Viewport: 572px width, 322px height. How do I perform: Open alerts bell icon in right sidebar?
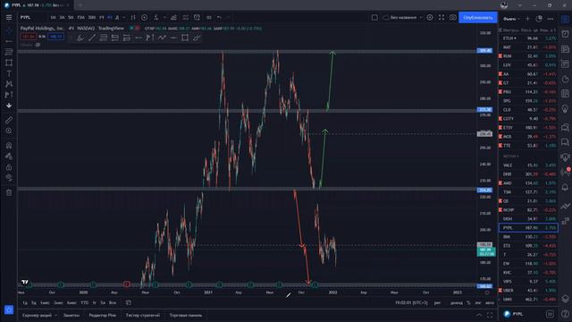pos(565,187)
